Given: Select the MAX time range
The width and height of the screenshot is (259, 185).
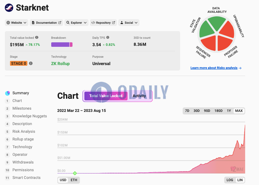Looking at the screenshot, I should coord(239,111).
